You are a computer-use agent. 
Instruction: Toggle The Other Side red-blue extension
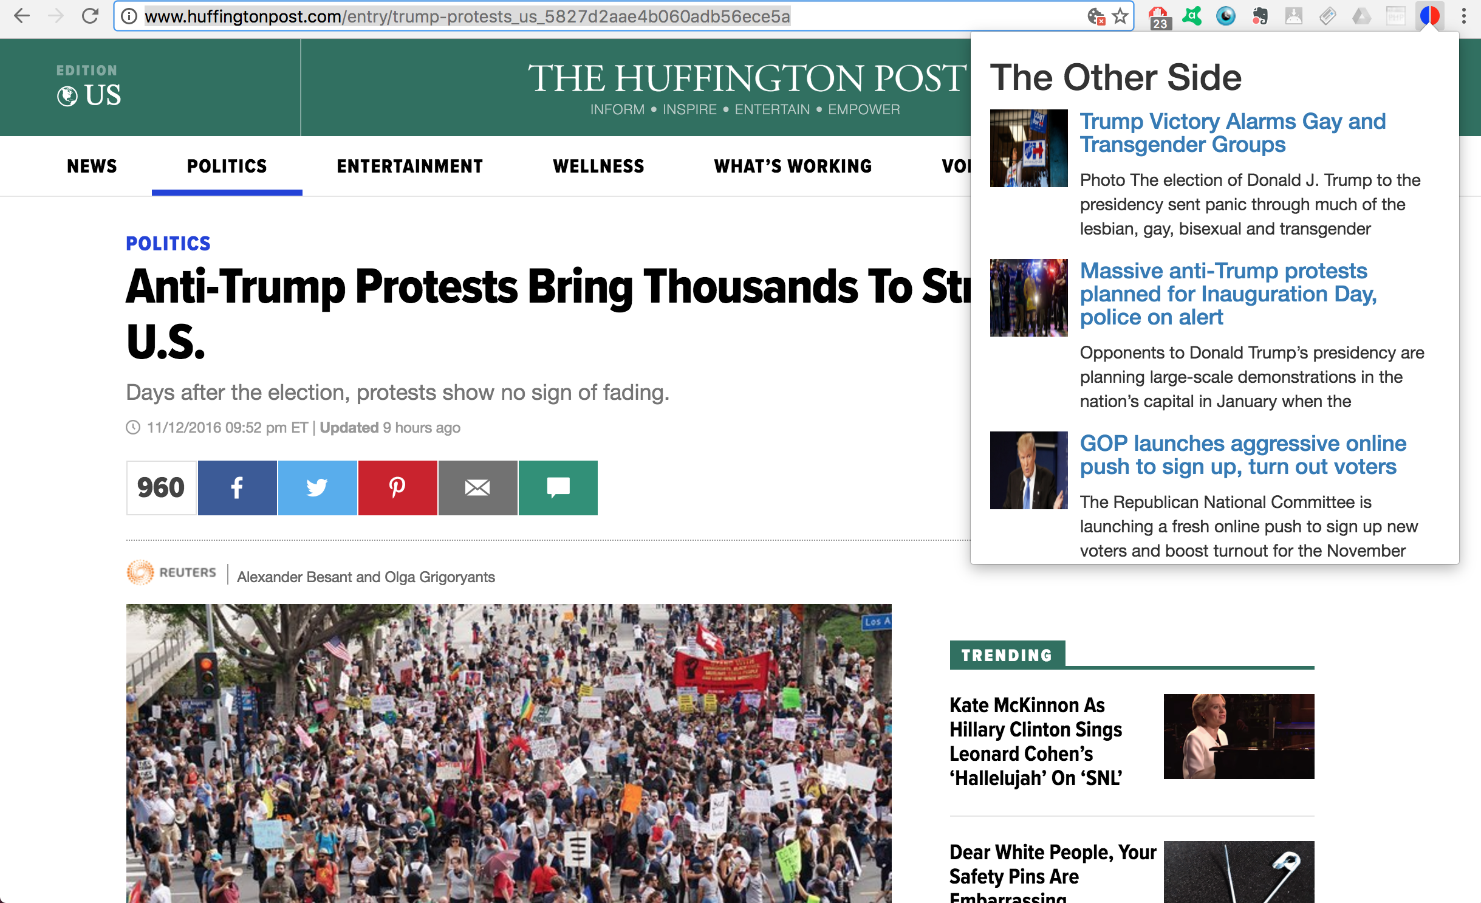pos(1429,16)
